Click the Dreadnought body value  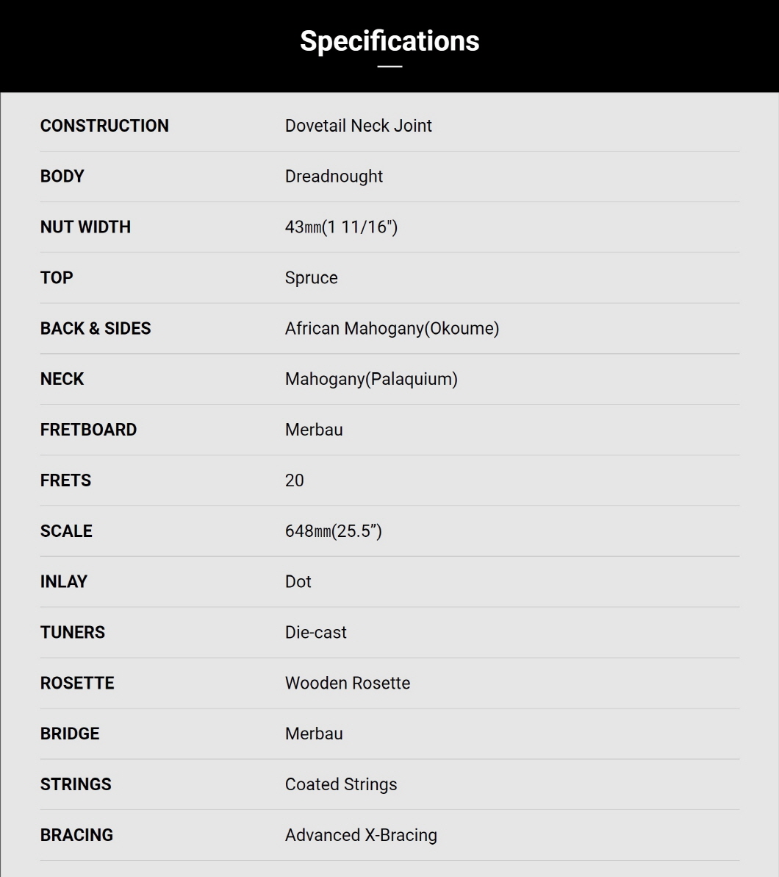(x=334, y=176)
